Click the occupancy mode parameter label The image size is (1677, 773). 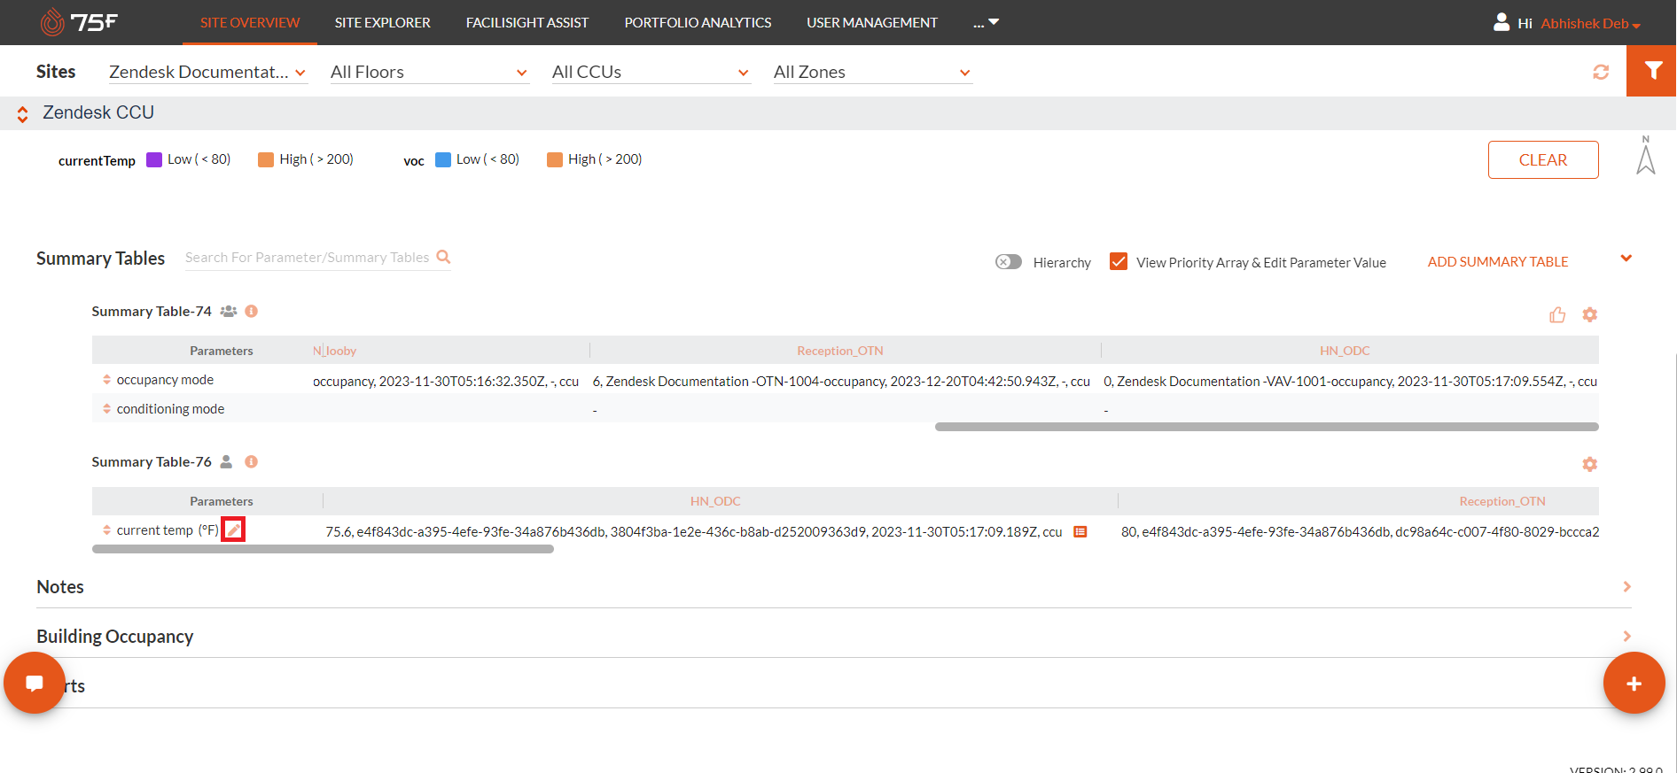pos(165,380)
